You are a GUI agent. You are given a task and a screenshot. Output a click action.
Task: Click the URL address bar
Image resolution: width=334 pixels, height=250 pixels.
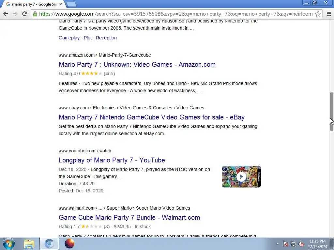176,14
